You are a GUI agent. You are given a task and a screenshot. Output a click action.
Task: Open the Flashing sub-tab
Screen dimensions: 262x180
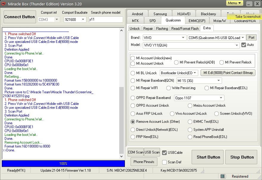(x=162, y=28)
